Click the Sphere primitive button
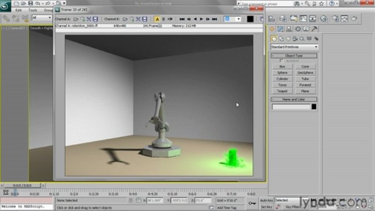 pos(282,73)
